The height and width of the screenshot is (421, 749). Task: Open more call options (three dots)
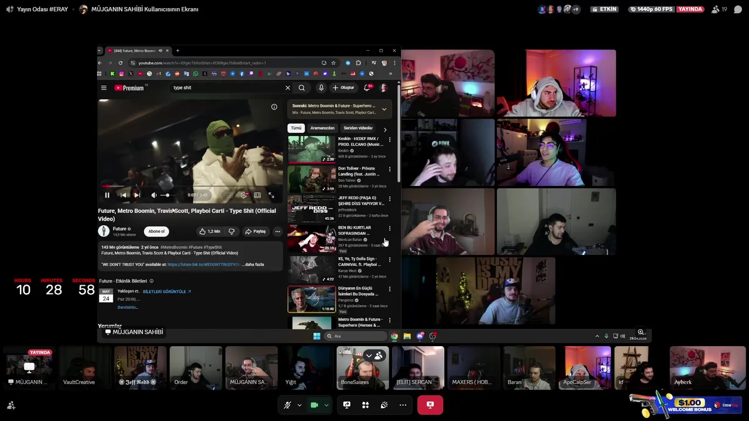point(403,405)
